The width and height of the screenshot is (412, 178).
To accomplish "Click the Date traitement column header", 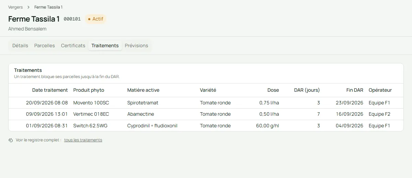I will (50, 90).
